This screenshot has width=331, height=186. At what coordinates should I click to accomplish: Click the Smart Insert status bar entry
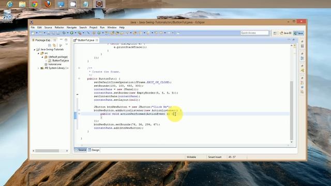click(215, 157)
